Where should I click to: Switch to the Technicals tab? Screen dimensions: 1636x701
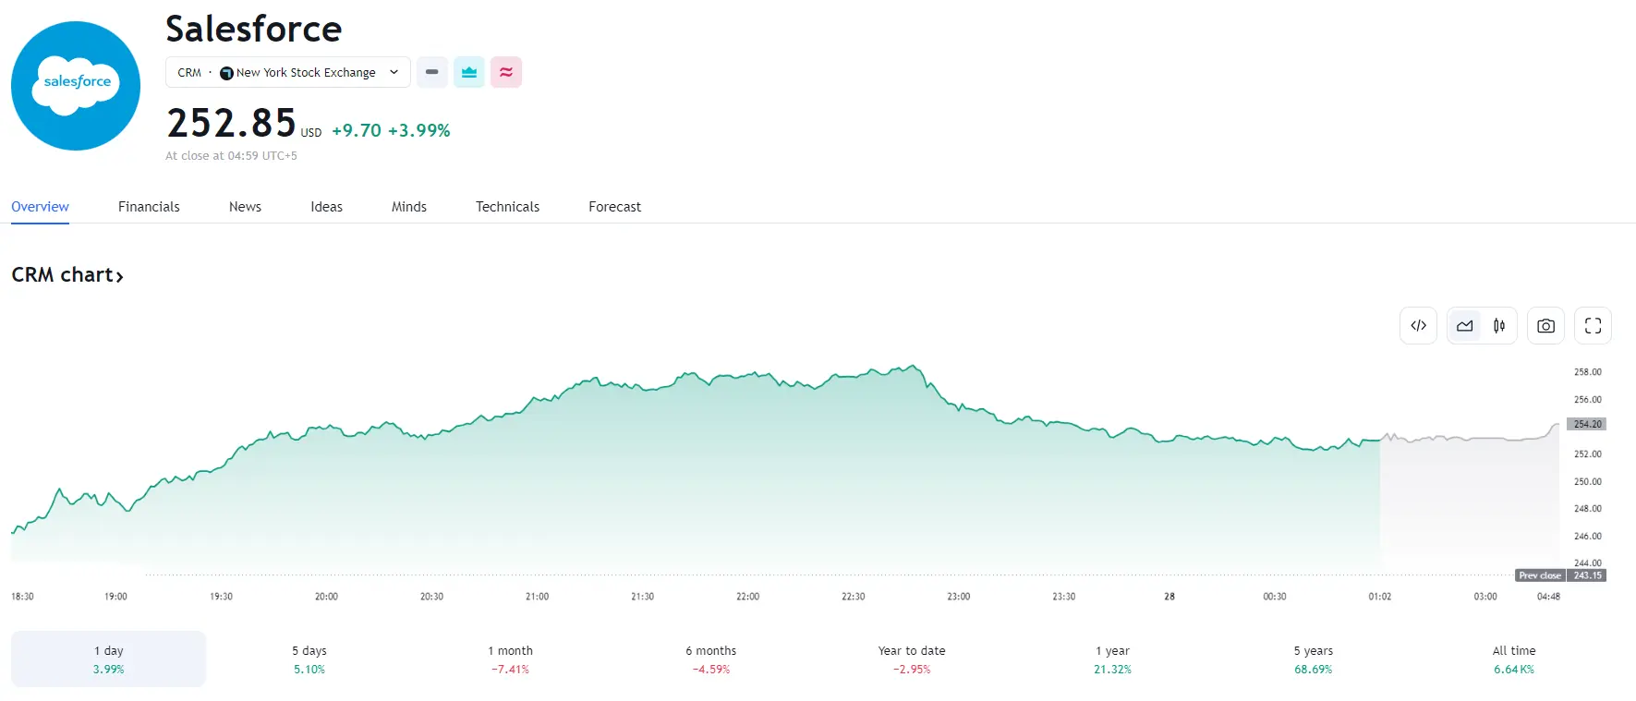tap(507, 207)
